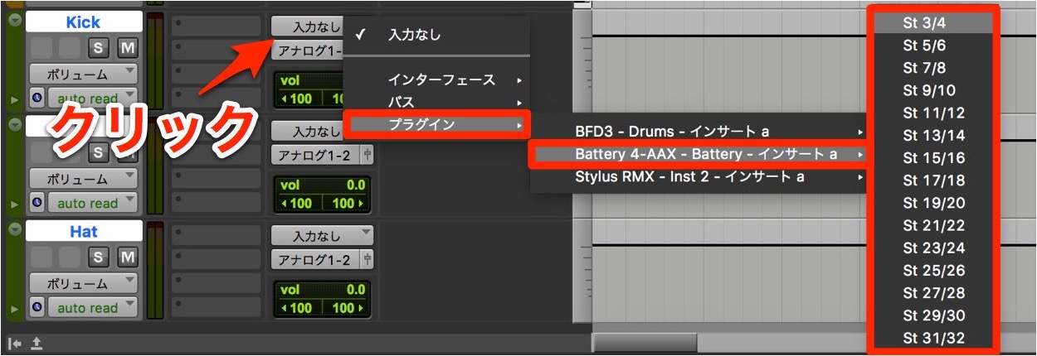
Task: Expand the middle track playlist triangle
Action: pyautogui.click(x=13, y=204)
